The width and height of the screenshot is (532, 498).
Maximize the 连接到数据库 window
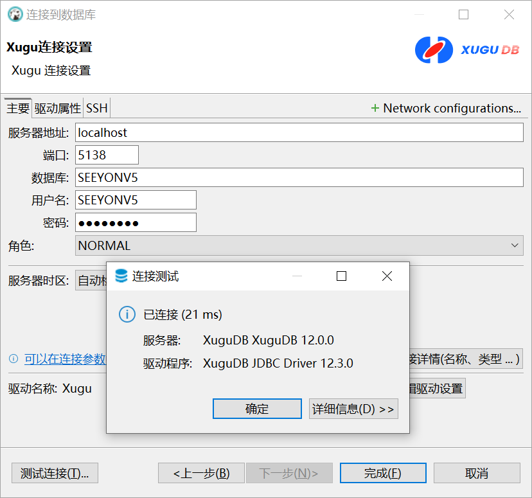pyautogui.click(x=463, y=15)
